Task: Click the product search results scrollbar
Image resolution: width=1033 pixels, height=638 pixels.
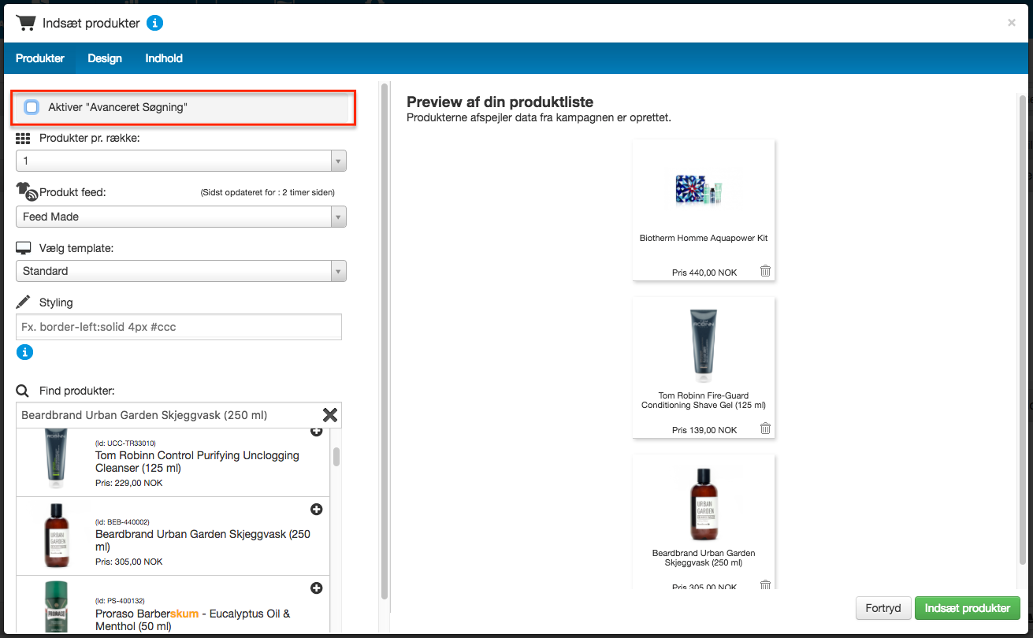Action: pos(336,457)
